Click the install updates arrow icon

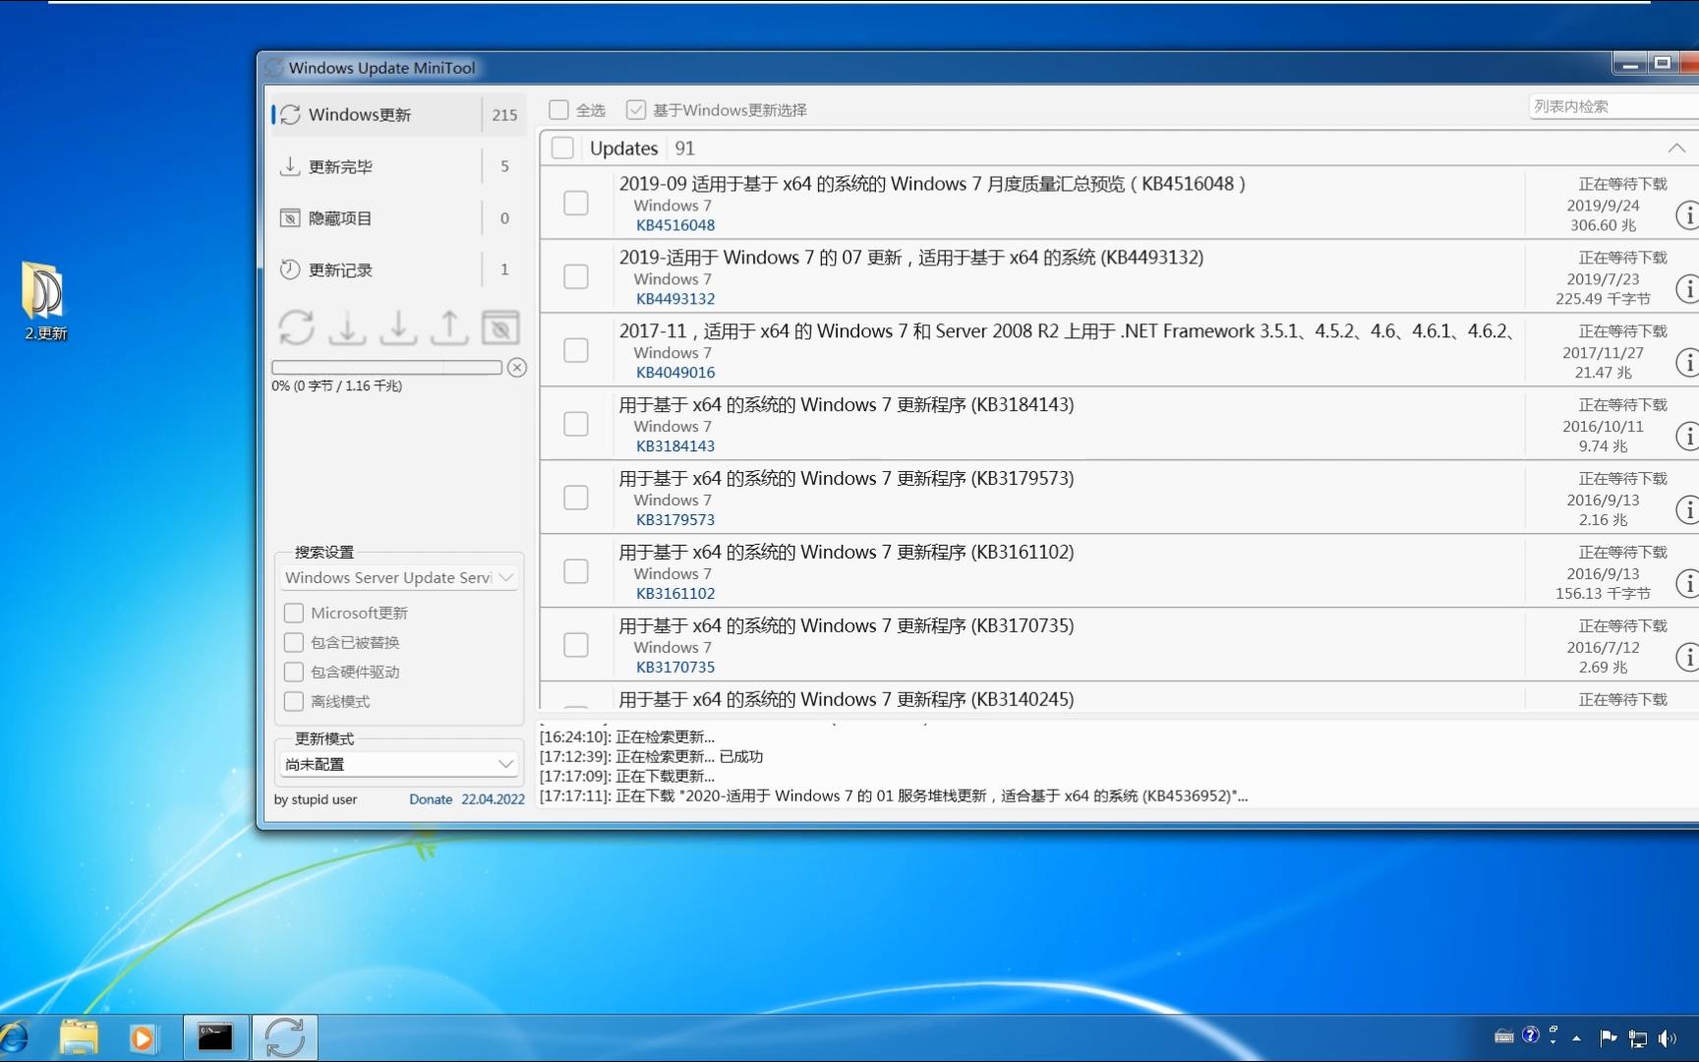(398, 327)
